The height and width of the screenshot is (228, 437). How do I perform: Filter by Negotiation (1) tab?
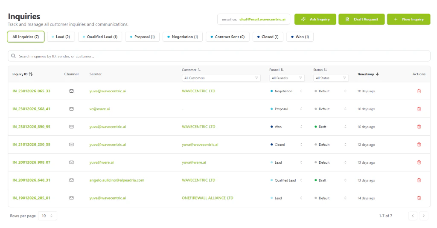[x=183, y=37]
